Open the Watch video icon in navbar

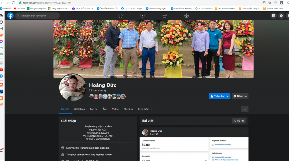coord(143,16)
